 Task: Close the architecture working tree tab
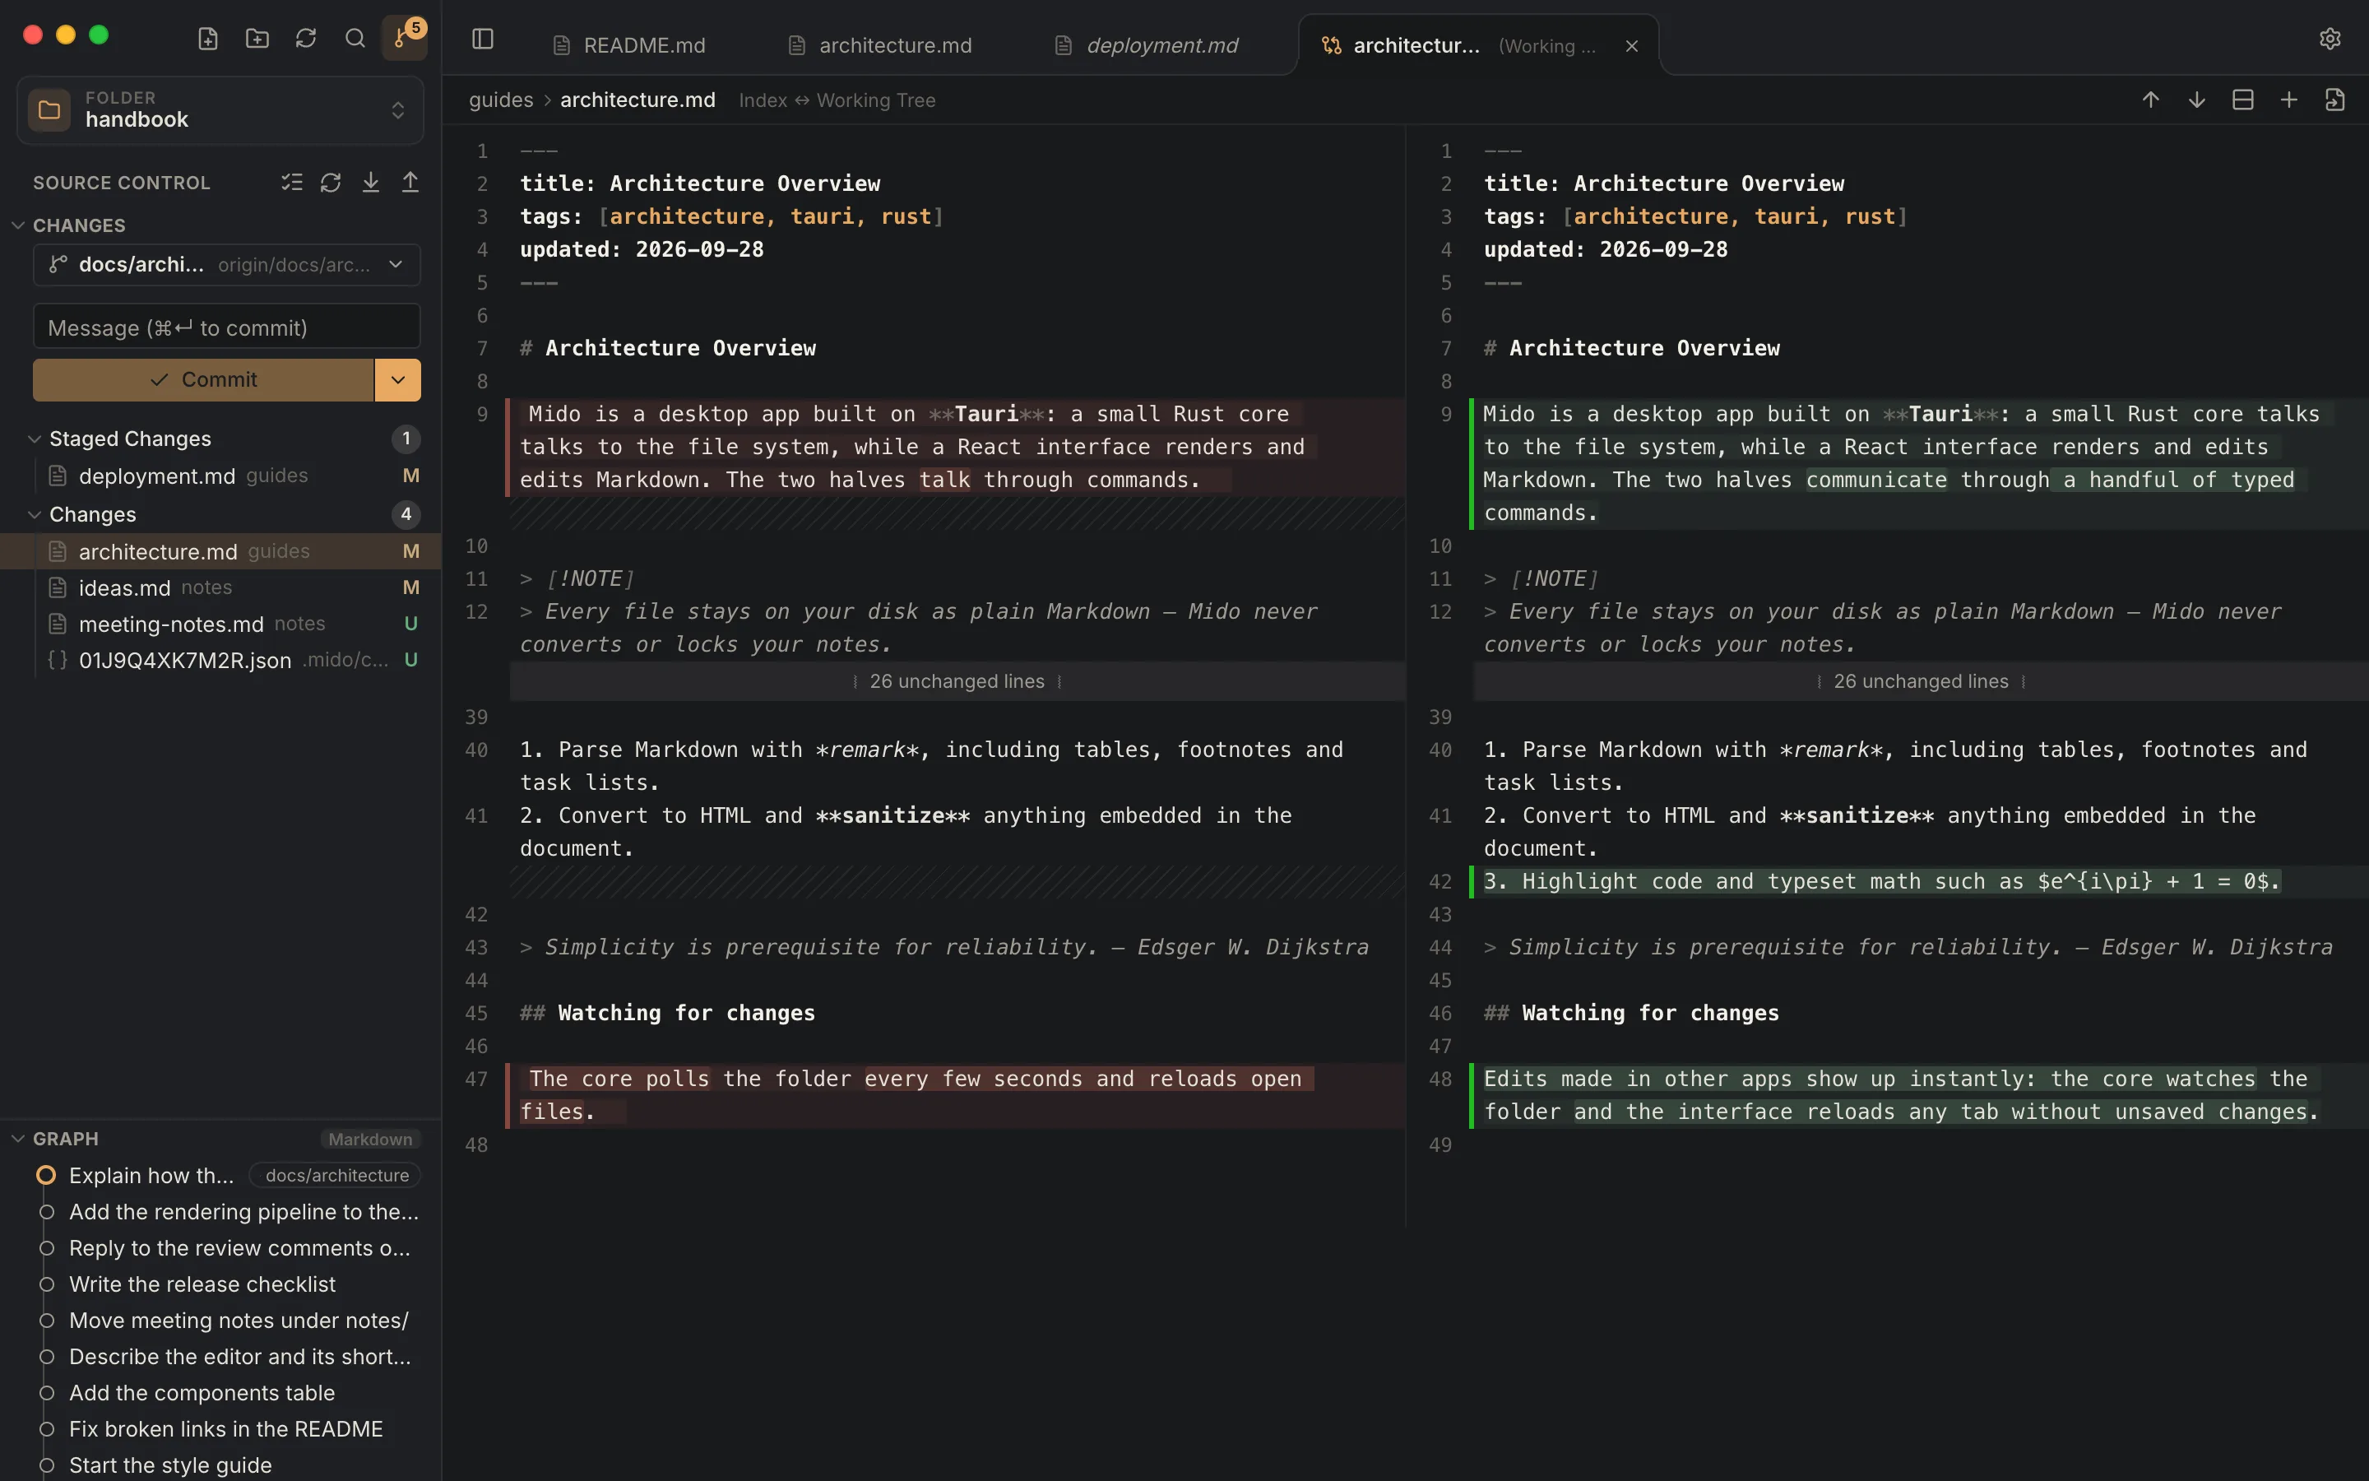pos(1632,46)
